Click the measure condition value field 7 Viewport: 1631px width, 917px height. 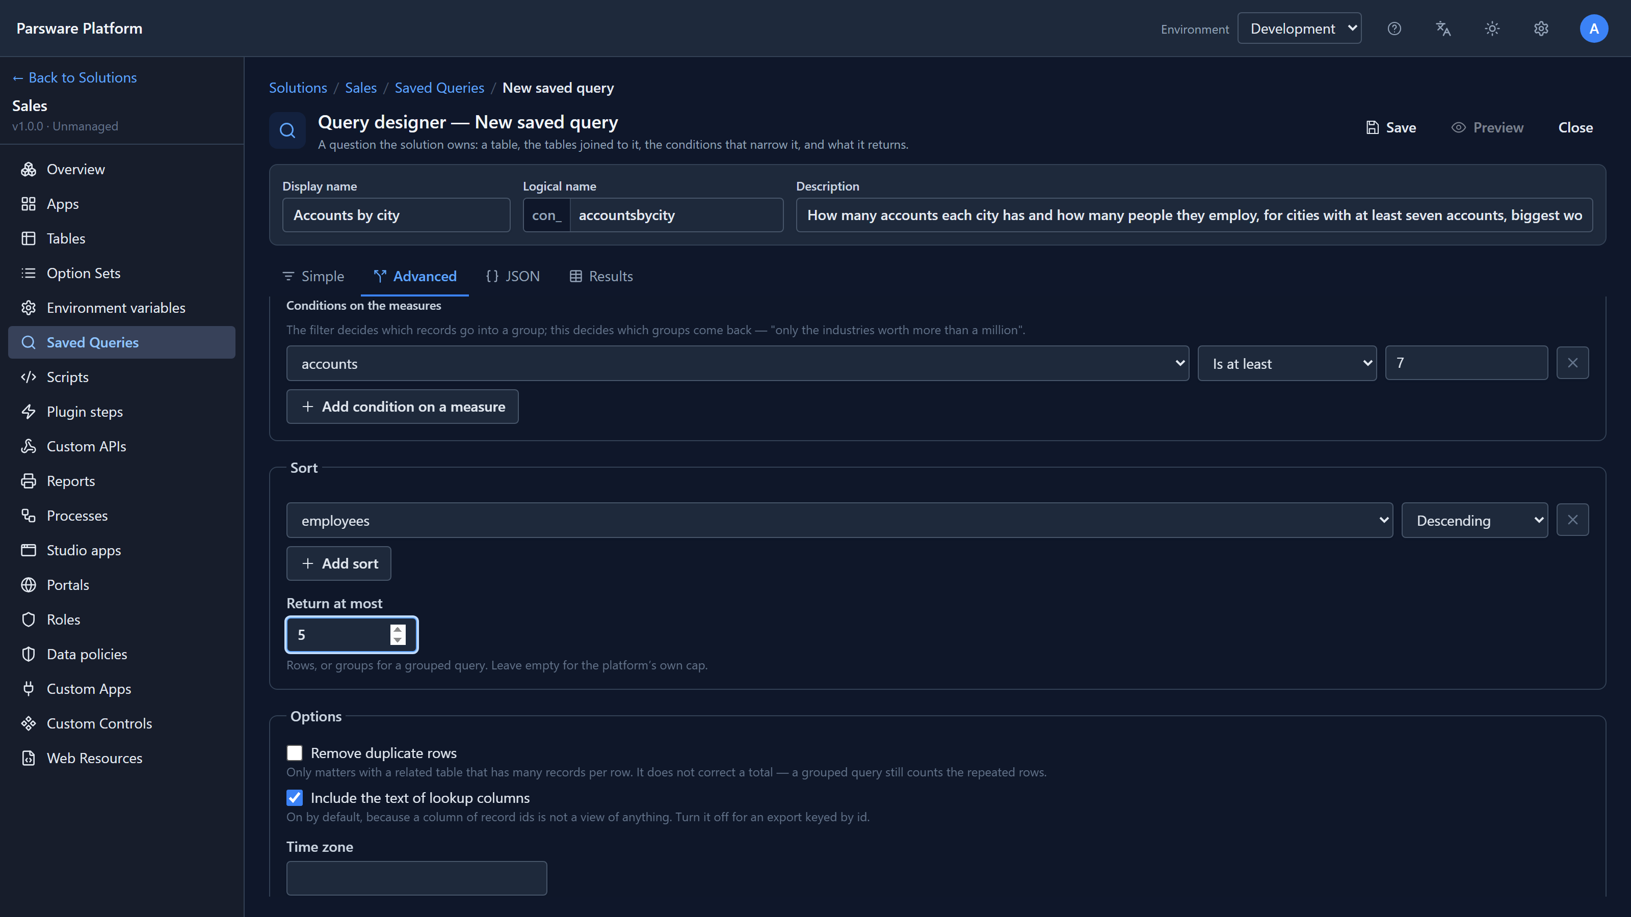[1466, 363]
